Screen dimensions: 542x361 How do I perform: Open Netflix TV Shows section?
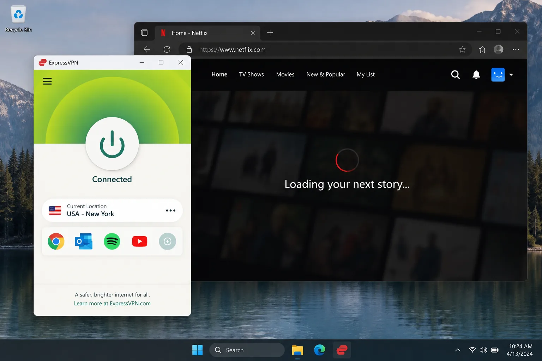252,74
